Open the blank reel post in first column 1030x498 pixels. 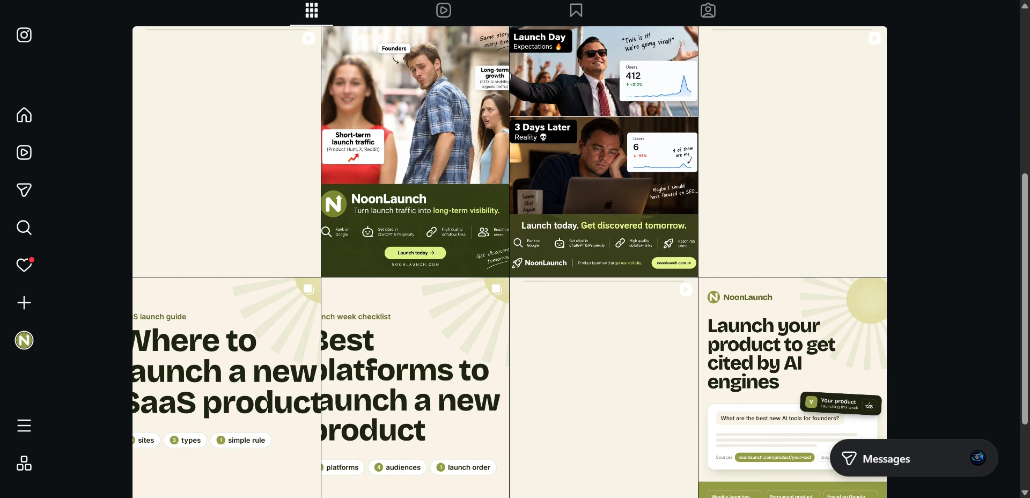(226, 152)
